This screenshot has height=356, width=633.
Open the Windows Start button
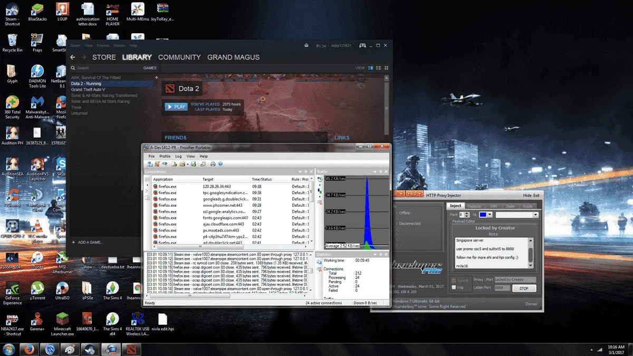(8, 349)
